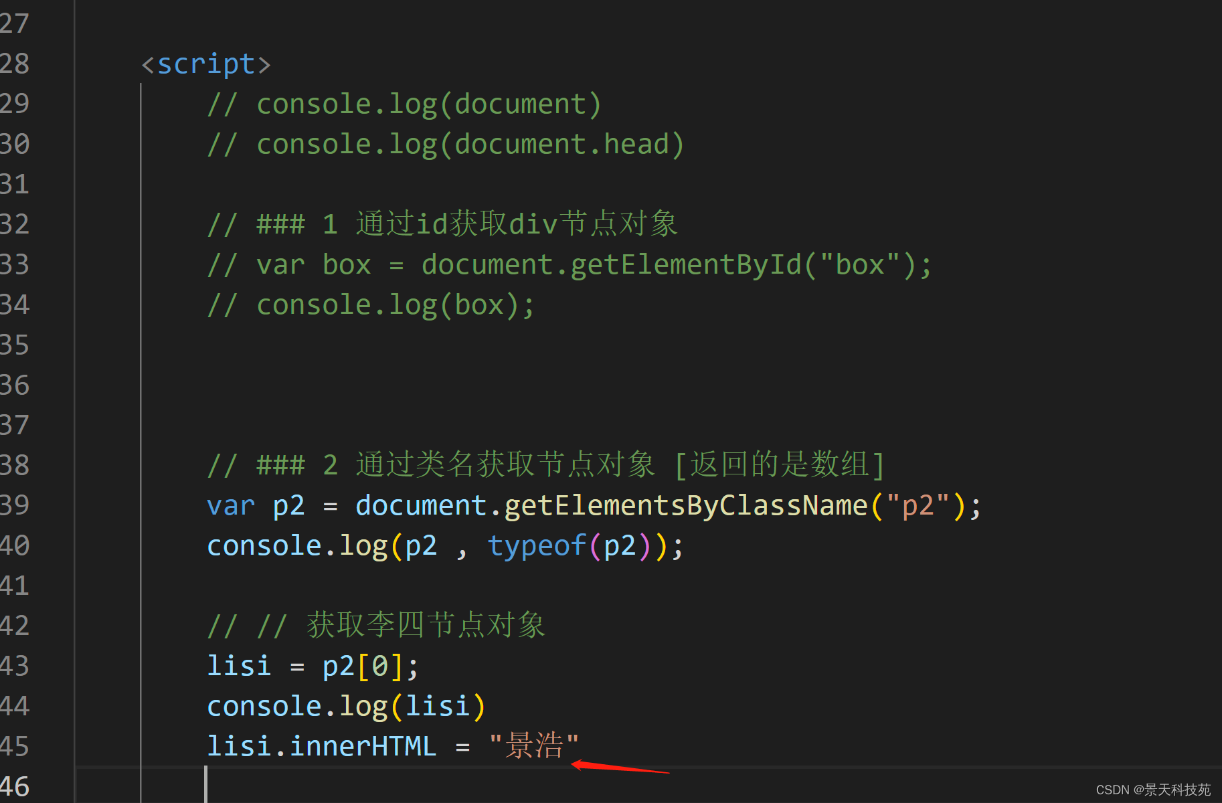Click 'lisi = p2[0];' on line 43
1222x803 pixels.
[313, 666]
